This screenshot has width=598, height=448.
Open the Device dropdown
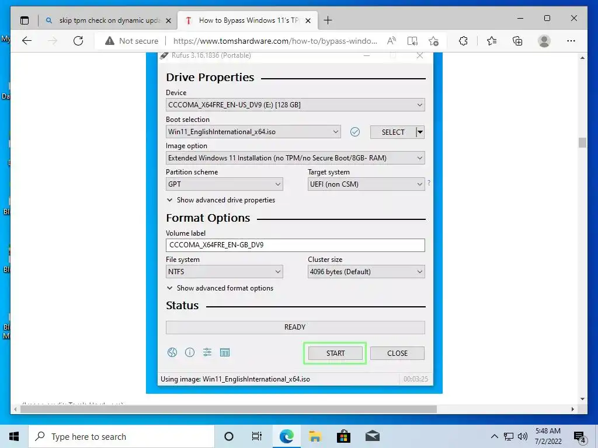295,105
